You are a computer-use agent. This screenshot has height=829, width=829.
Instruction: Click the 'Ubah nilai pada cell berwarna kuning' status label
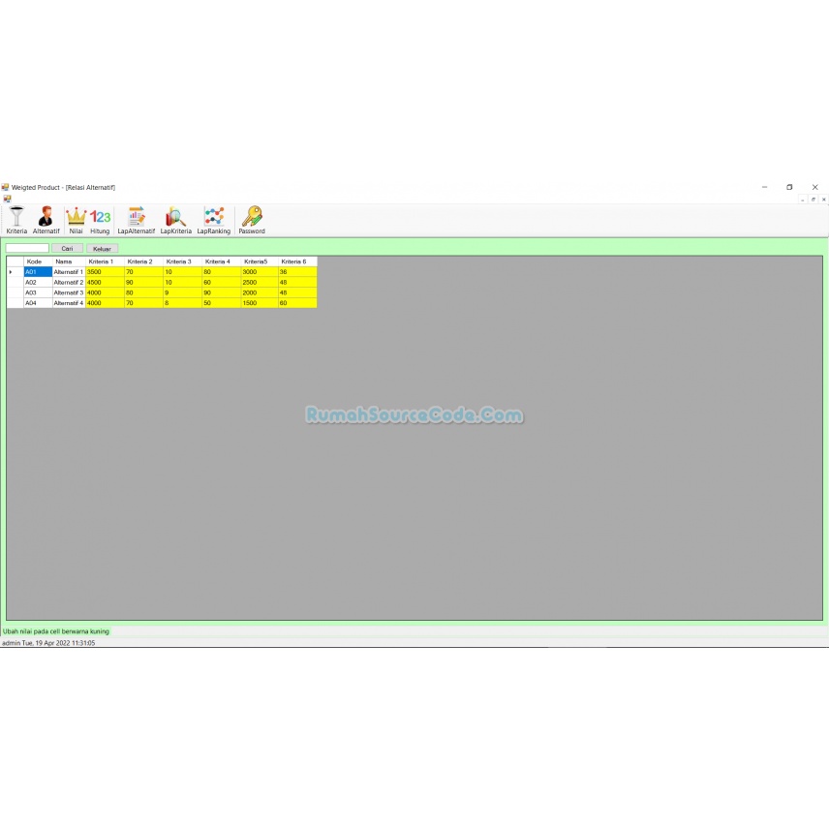(56, 631)
